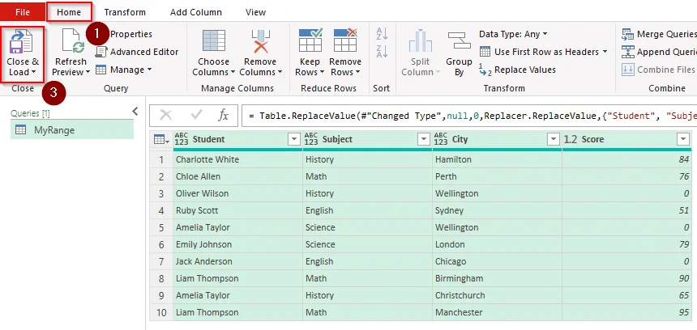Select the Student column header
The height and width of the screenshot is (330, 697).
pos(237,139)
